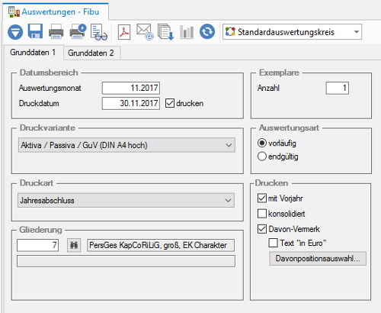Click the Davonpositionsauswahl... button
This screenshot has height=313, width=381.
point(318,259)
